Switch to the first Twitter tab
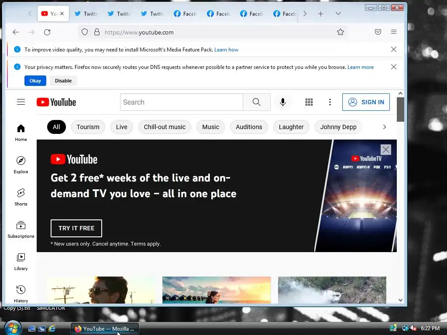Viewport: 447px width, 335px height. 87,14
